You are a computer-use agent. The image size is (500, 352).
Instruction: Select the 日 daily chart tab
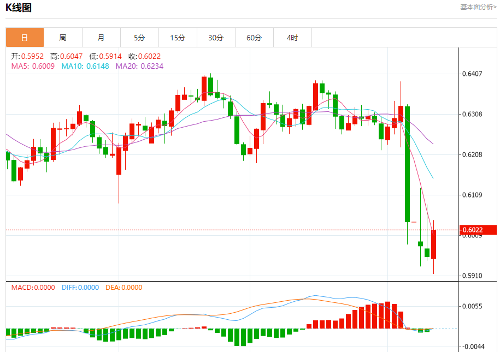[25, 38]
